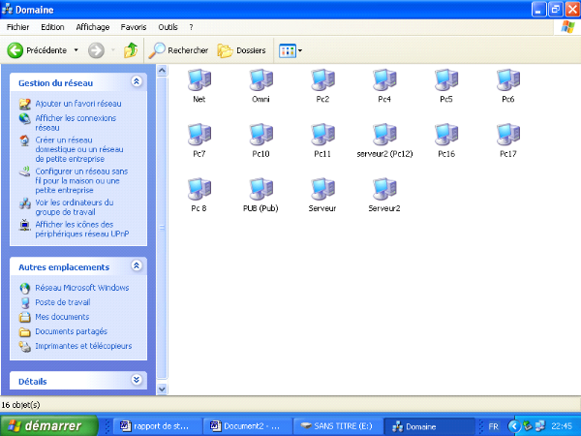Click the PUB (Pub) computer icon
The height and width of the screenshot is (436, 581).
click(x=260, y=189)
